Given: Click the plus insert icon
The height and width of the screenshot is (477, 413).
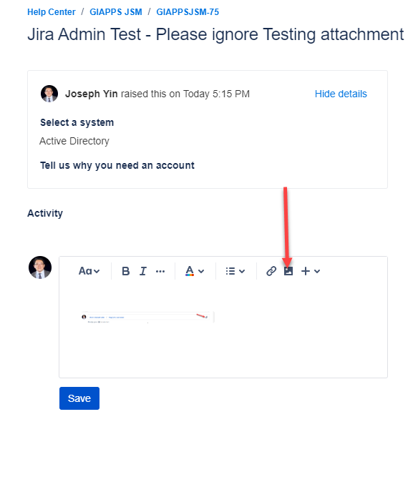Looking at the screenshot, I should (x=306, y=271).
